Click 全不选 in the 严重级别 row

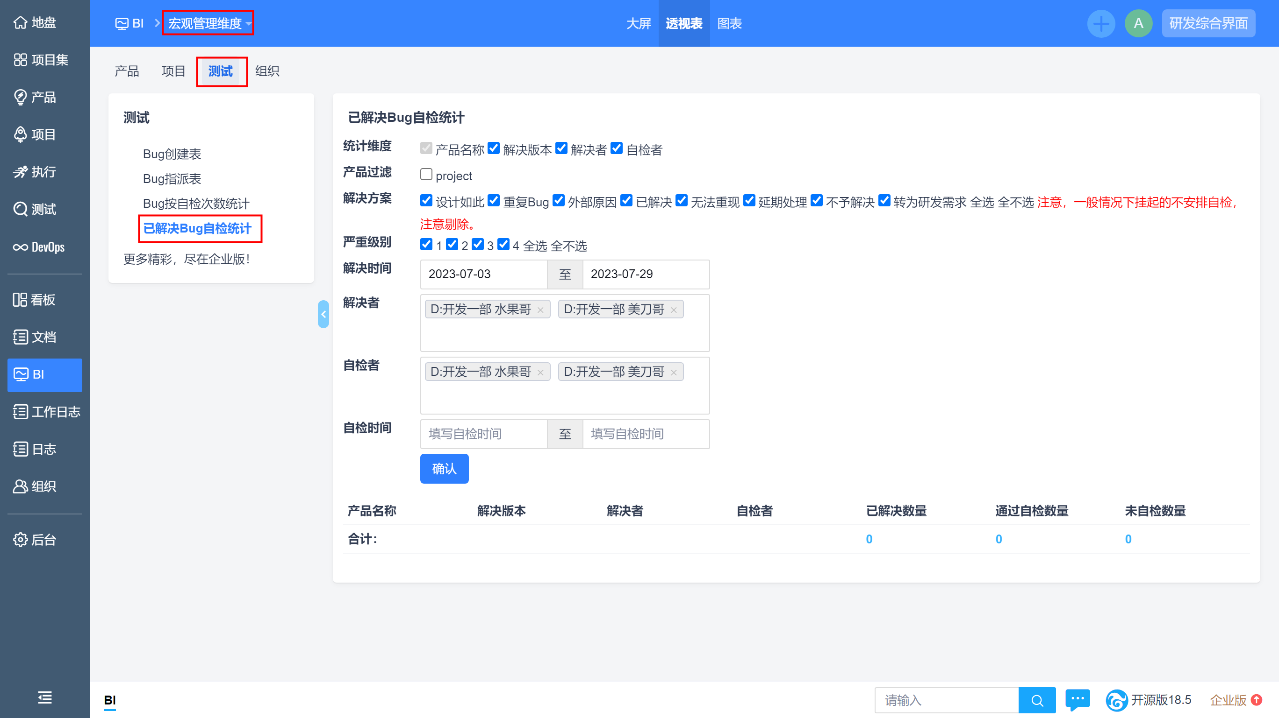tap(568, 246)
